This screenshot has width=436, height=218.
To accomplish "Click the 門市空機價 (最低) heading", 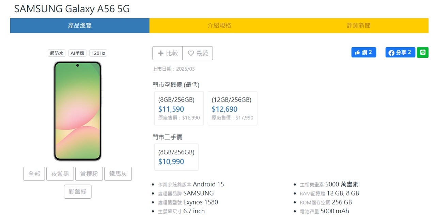I will click(x=176, y=85).
